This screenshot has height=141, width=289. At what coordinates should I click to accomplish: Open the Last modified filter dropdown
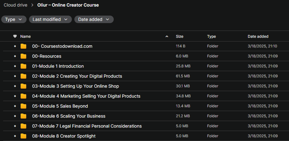tap(50, 19)
